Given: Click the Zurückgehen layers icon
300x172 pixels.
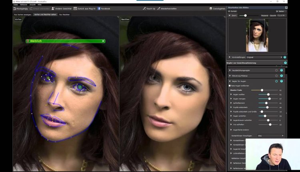Looking at the screenshot, I should [211, 9].
